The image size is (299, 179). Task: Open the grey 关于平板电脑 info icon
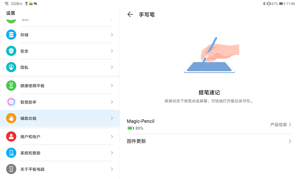pyautogui.click(x=11, y=169)
